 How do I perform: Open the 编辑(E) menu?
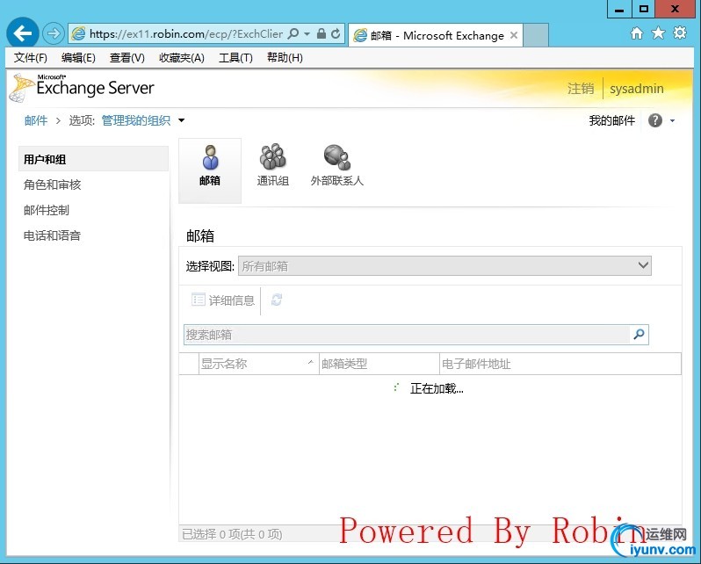coord(78,58)
